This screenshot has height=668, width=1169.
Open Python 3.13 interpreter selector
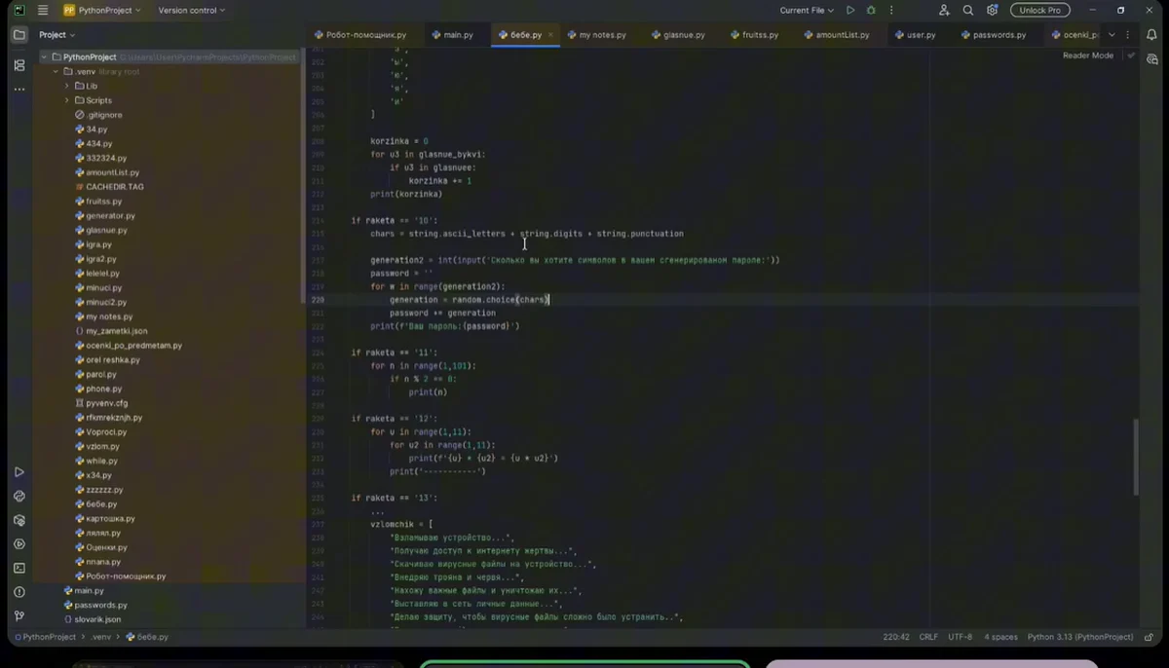[1080, 637]
